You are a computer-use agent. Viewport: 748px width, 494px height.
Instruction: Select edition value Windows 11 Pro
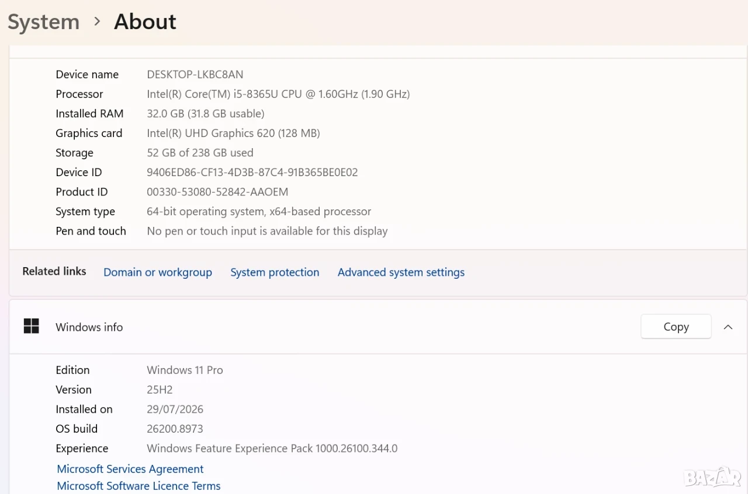click(x=185, y=370)
